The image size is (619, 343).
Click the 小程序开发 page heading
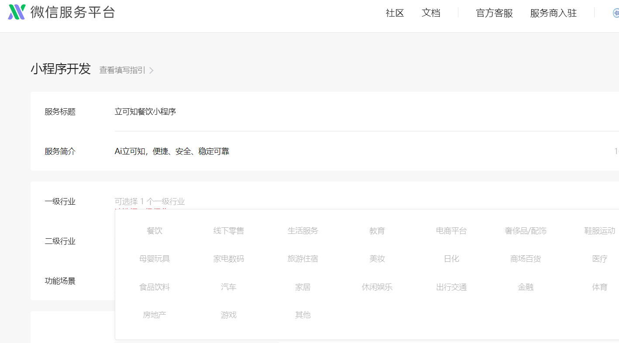tap(61, 69)
